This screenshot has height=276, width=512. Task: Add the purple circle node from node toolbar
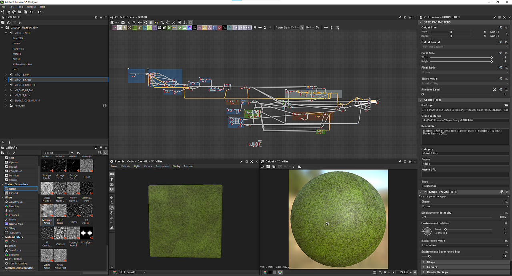click(154, 28)
